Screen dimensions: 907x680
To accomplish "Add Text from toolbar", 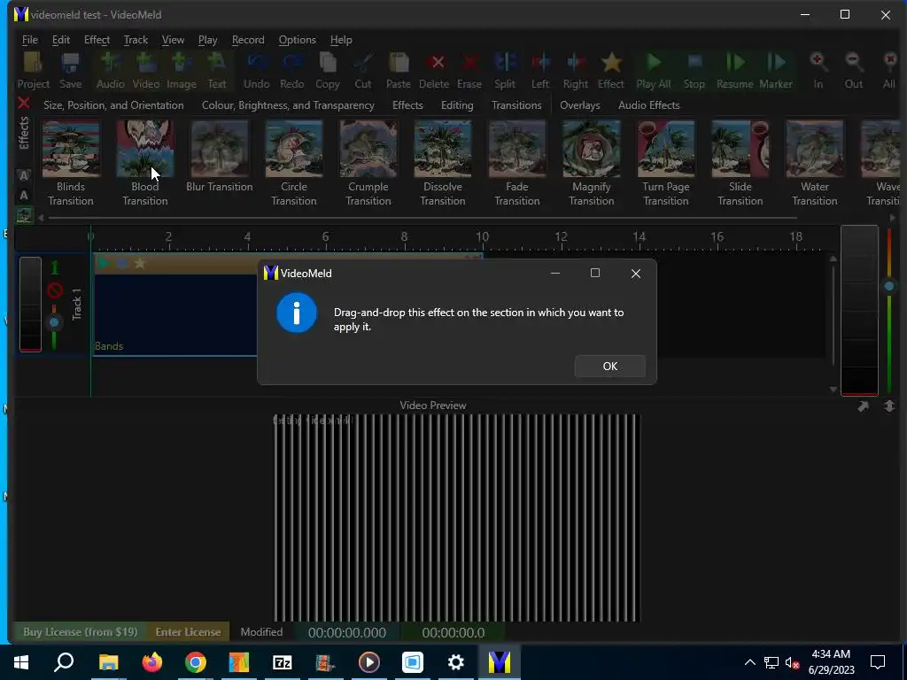I will click(x=217, y=71).
